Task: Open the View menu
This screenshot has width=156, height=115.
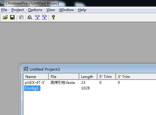Action: (x=51, y=10)
